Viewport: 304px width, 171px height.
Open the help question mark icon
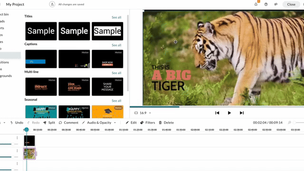(266, 4)
